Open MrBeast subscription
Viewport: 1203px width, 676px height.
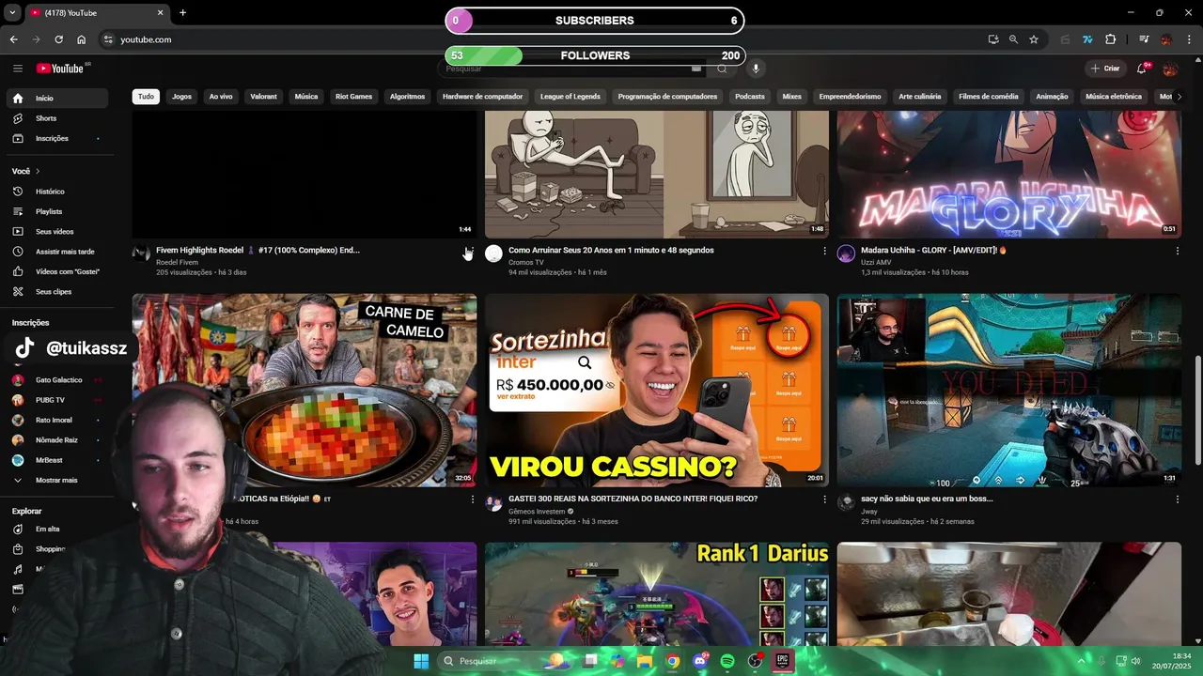56,460
